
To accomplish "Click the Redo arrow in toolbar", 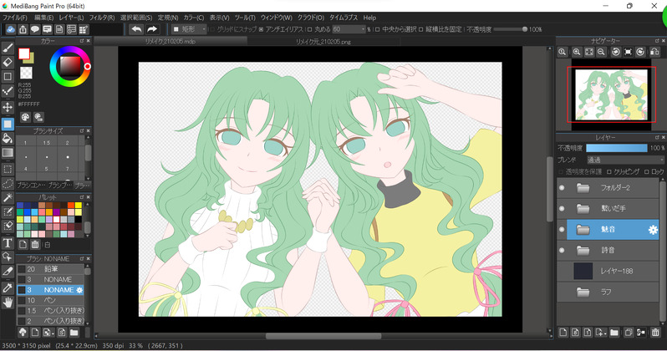I will click(152, 29).
